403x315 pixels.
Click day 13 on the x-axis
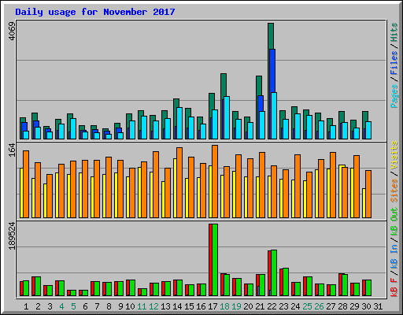click(x=165, y=306)
